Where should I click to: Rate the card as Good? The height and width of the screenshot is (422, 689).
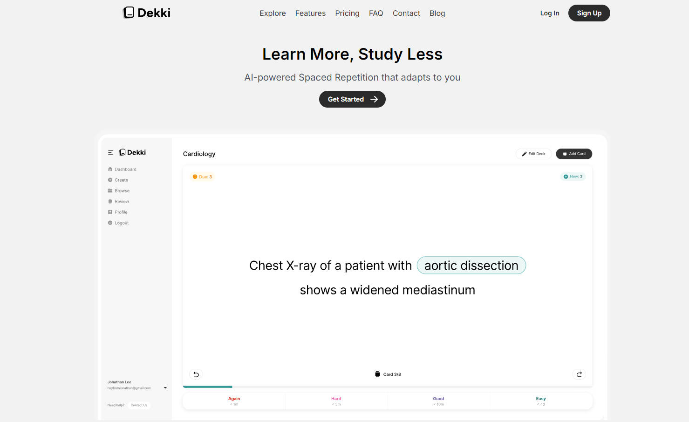pyautogui.click(x=438, y=401)
